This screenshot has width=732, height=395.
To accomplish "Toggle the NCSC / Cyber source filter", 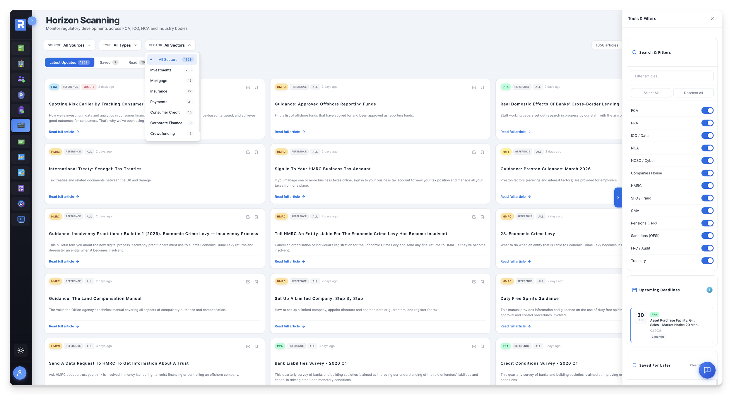I will 707,161.
